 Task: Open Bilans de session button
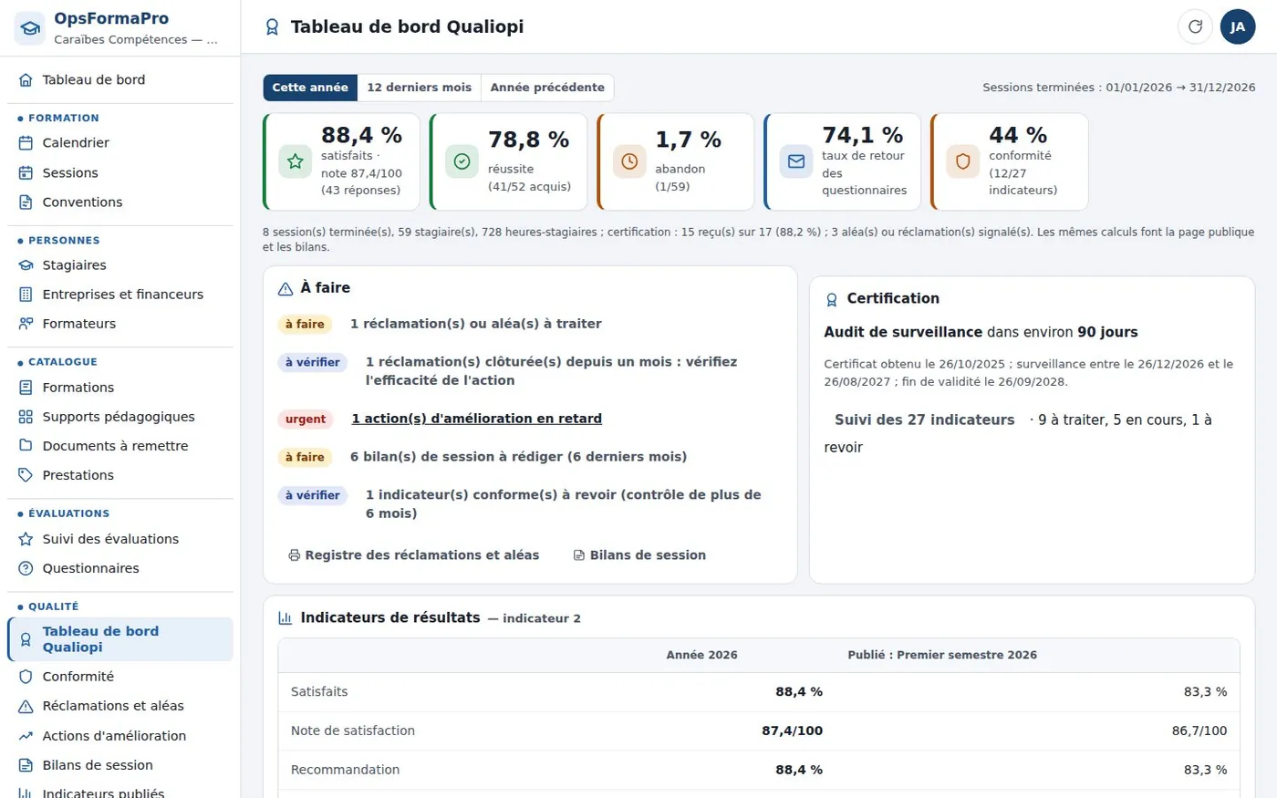(639, 554)
